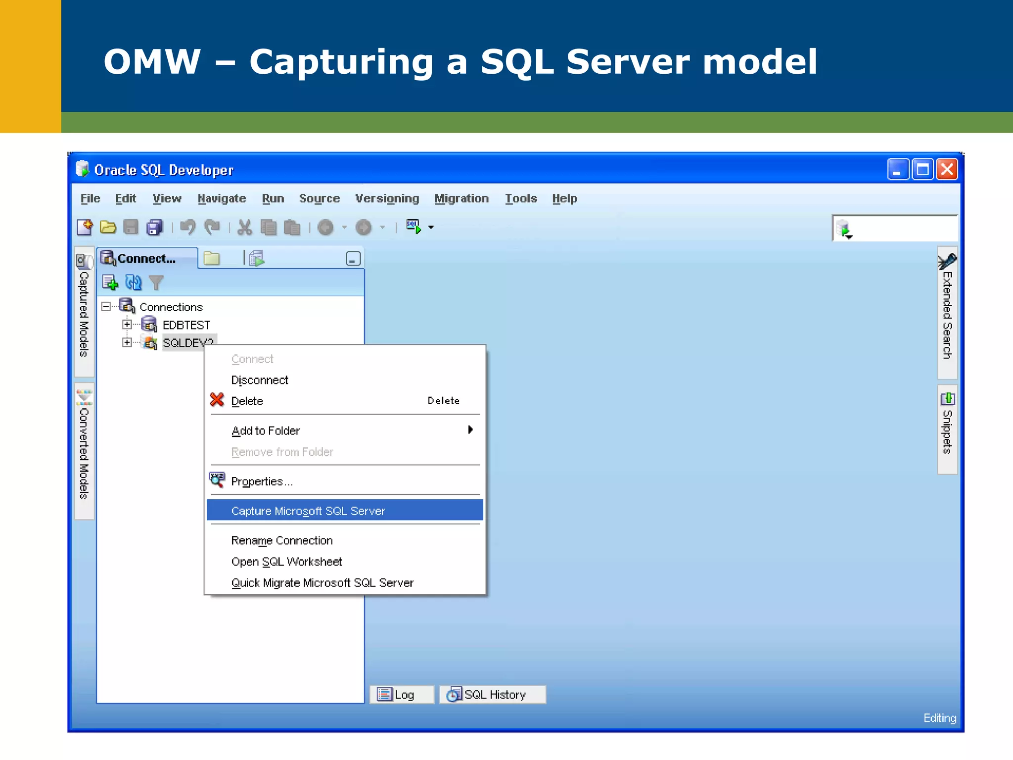
Task: Click the Apply Filter funnel icon
Action: point(156,283)
